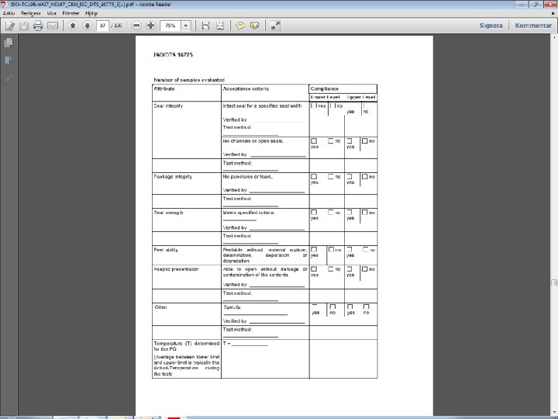558x419 pixels.
Task: Tick lower-level no for Peel ability row
Action: [x=331, y=250]
